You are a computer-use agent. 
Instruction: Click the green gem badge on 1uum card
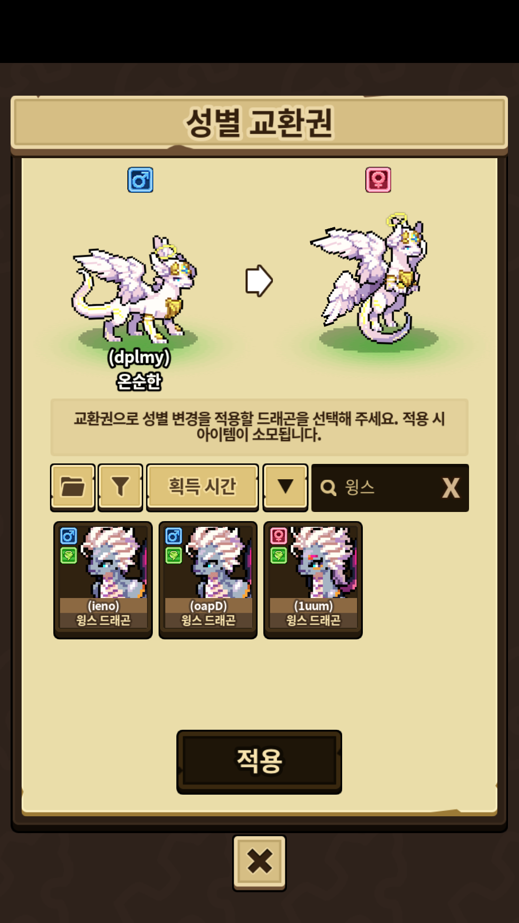tap(279, 556)
